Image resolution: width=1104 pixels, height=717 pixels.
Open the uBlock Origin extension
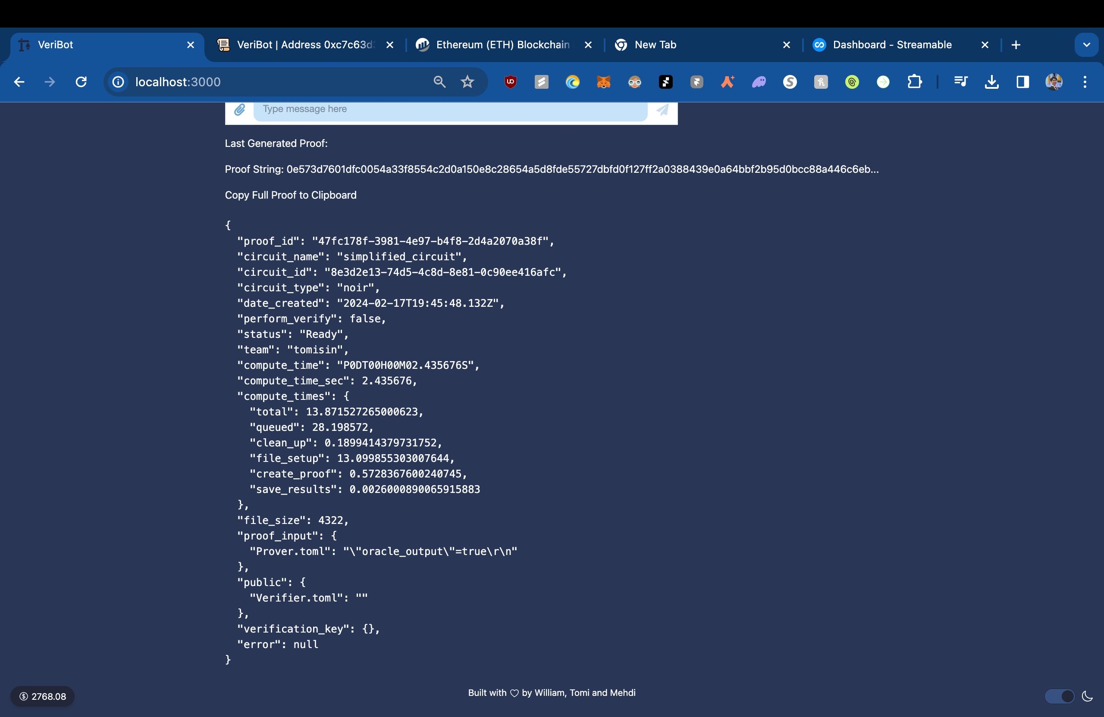(510, 82)
